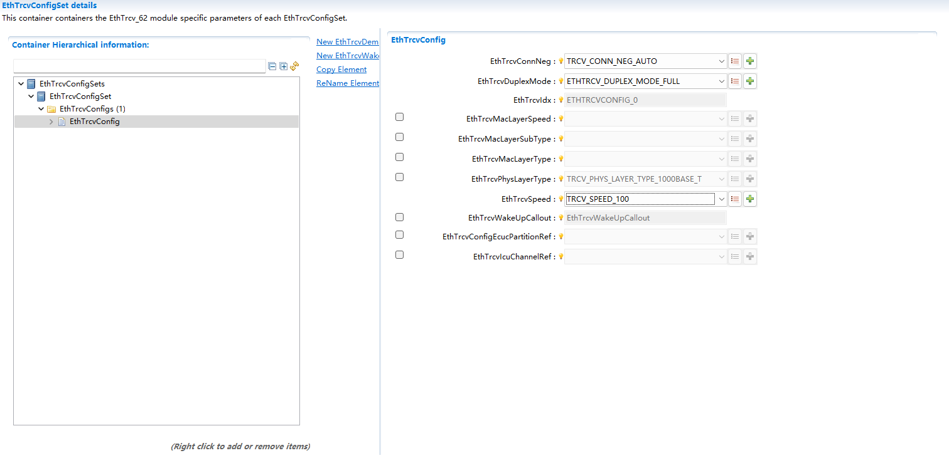Click lightbulb hint icon for EthTrcvIdx
The width and height of the screenshot is (949, 458).
(561, 100)
